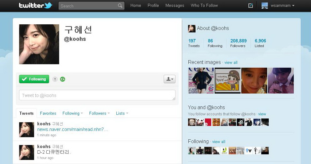Click avatar on the naver link tweet
This screenshot has width=311, height=164.
click(x=27, y=130)
